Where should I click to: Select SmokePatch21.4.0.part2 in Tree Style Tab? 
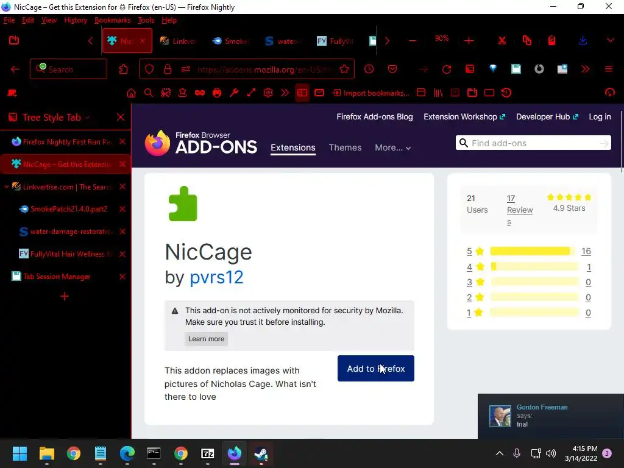point(69,209)
